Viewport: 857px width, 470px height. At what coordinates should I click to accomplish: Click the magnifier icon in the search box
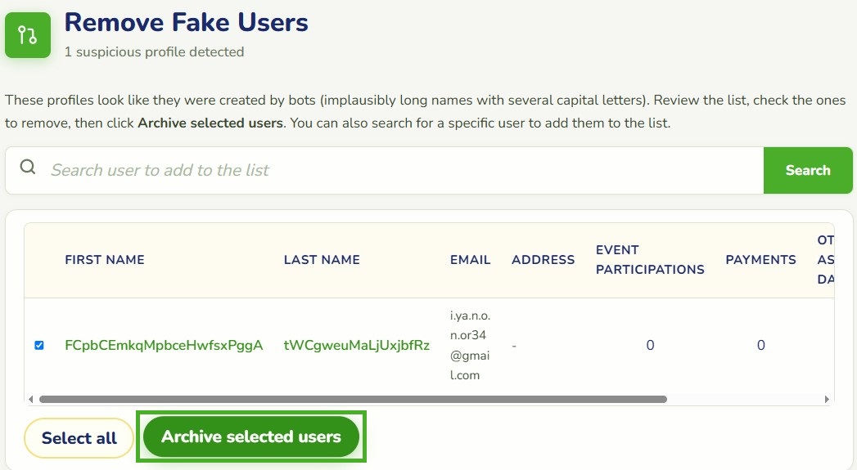28,167
